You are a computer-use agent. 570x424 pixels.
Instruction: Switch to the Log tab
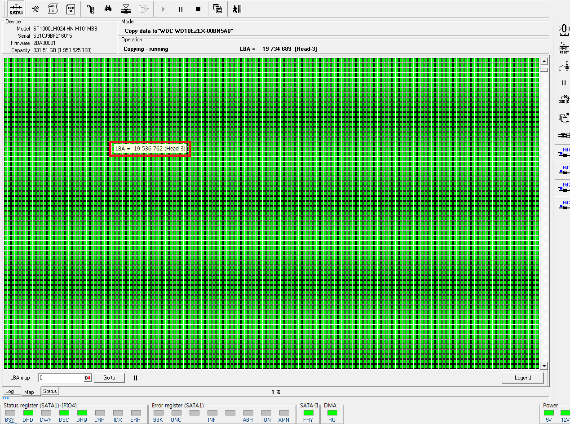(9, 391)
